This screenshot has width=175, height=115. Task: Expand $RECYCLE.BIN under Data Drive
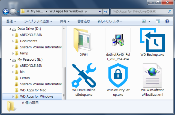13,35
